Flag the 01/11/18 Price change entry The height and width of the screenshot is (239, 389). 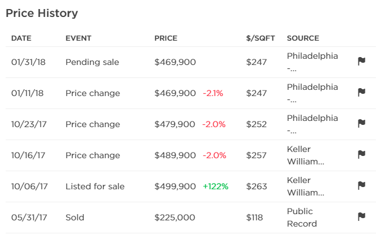click(361, 93)
